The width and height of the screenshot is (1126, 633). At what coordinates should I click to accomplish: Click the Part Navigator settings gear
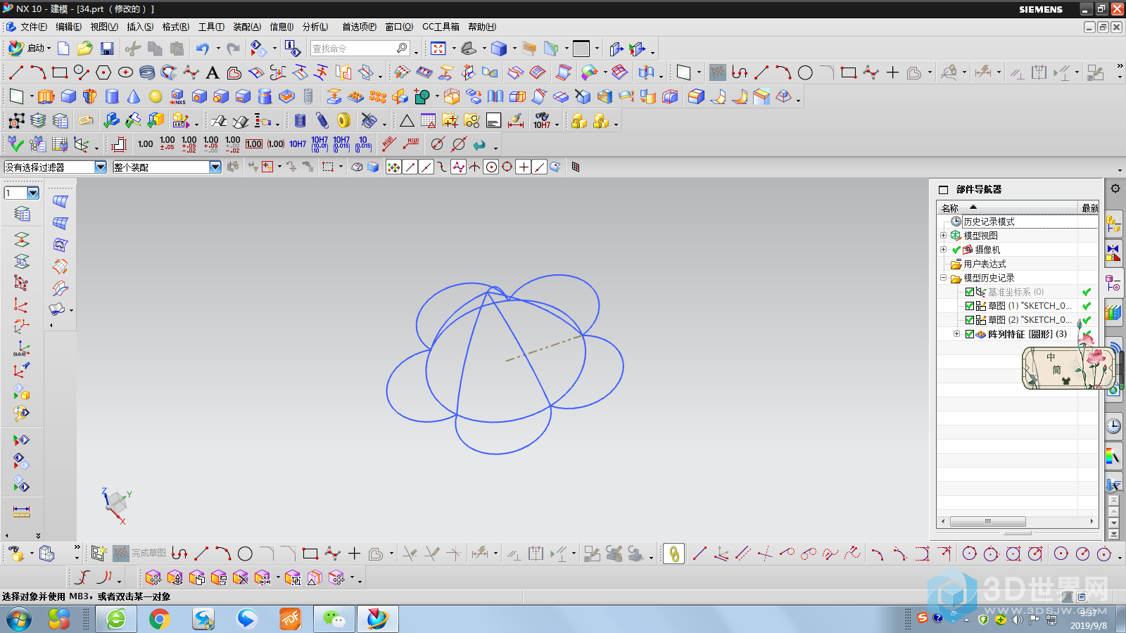(1115, 188)
